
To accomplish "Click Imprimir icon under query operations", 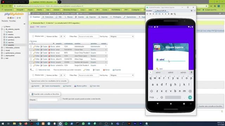I will (x=32, y=86).
